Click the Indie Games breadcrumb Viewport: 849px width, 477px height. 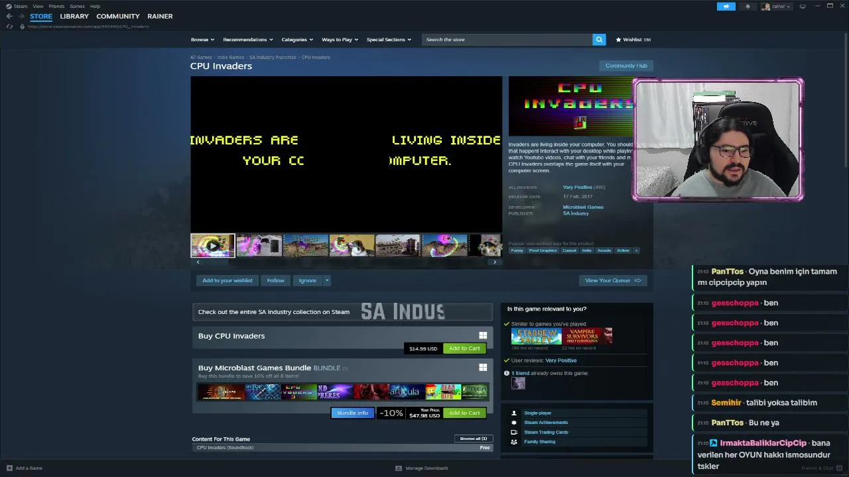pos(230,58)
